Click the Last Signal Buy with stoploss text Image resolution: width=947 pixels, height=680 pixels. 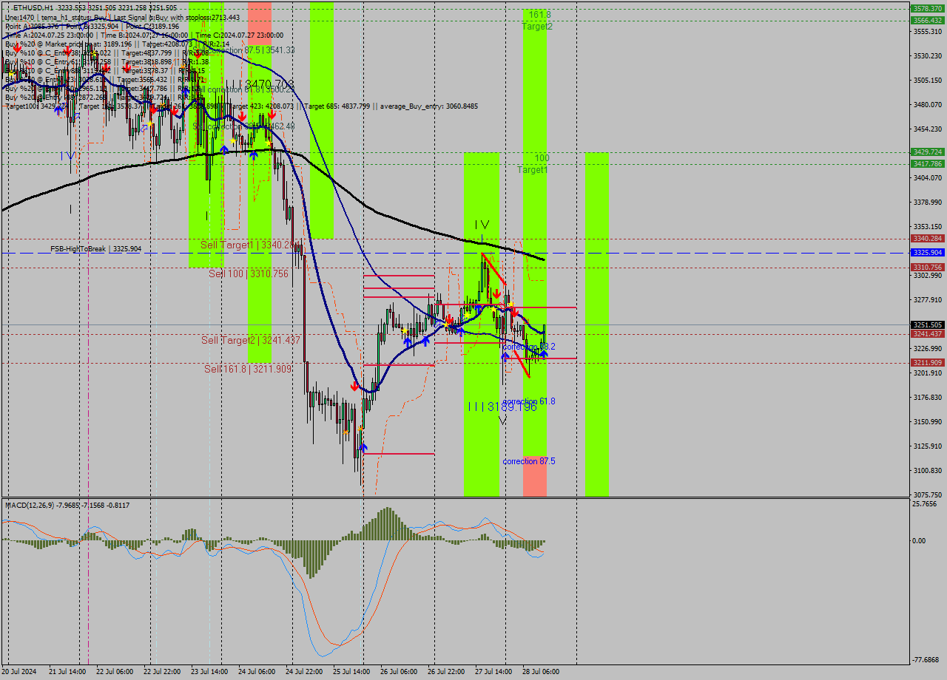click(x=178, y=17)
